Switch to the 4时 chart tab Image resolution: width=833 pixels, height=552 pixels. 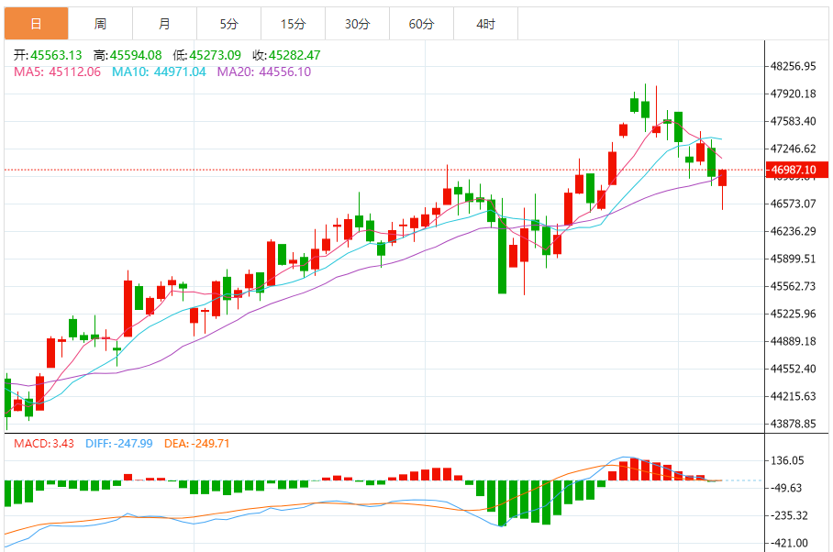pyautogui.click(x=485, y=23)
